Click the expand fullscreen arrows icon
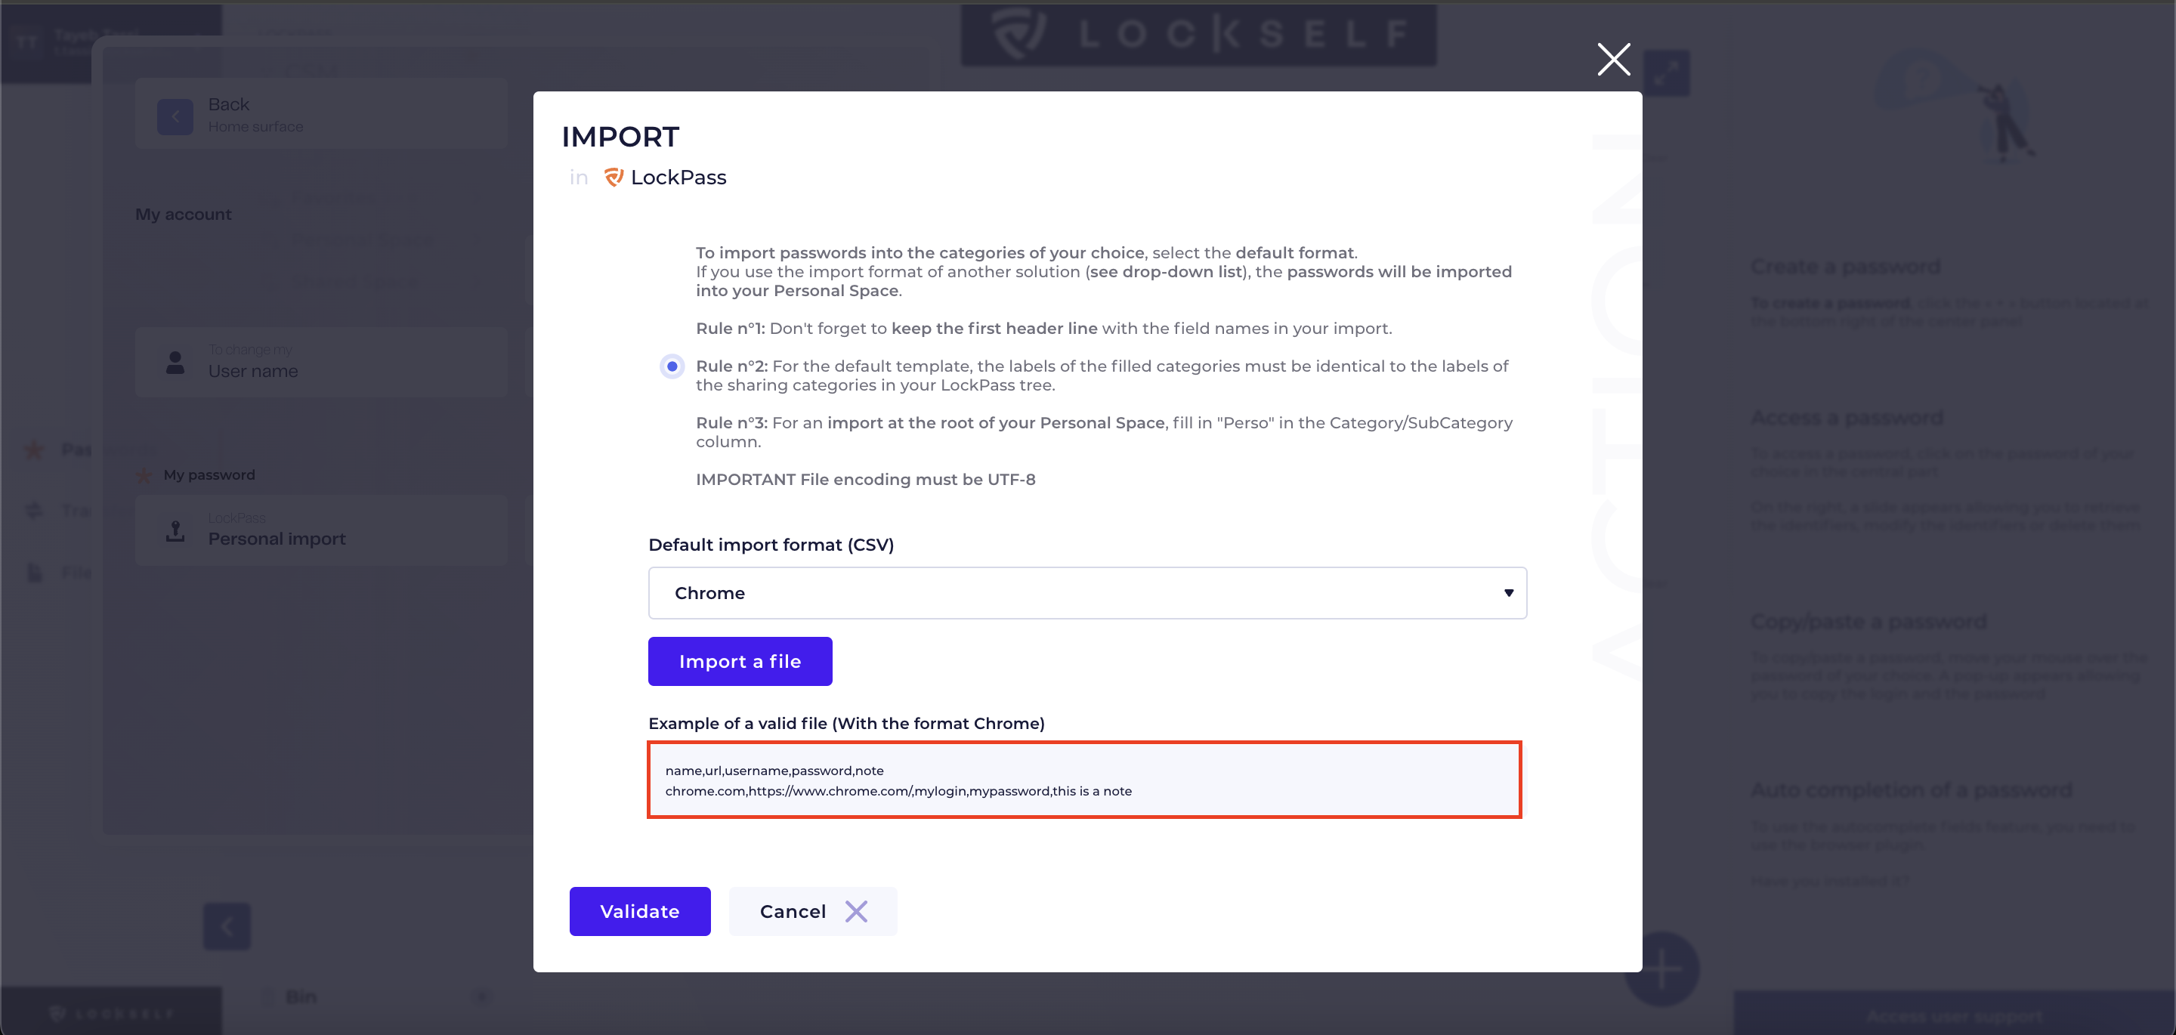 [x=1666, y=73]
